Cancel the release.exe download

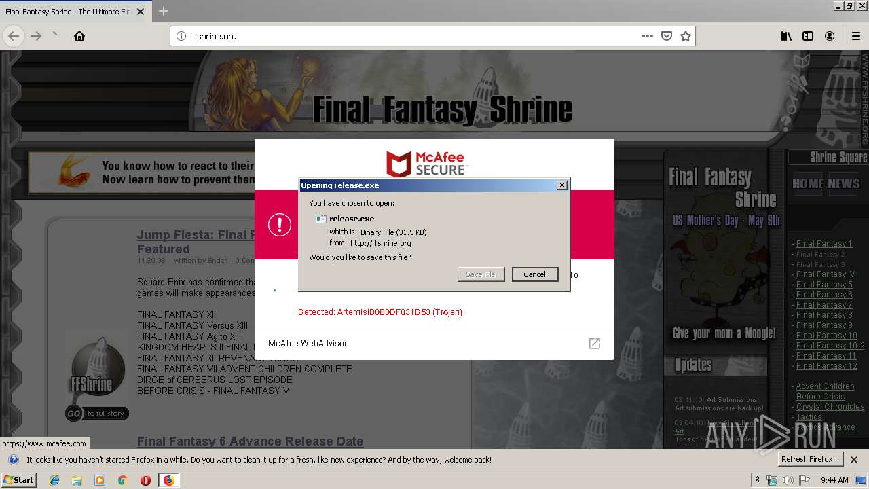click(x=534, y=274)
